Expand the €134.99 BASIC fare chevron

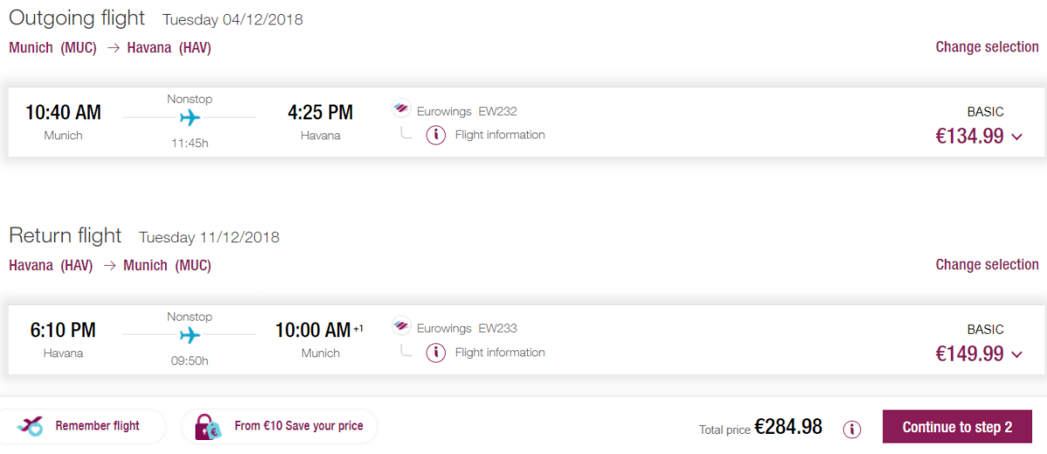(1016, 137)
